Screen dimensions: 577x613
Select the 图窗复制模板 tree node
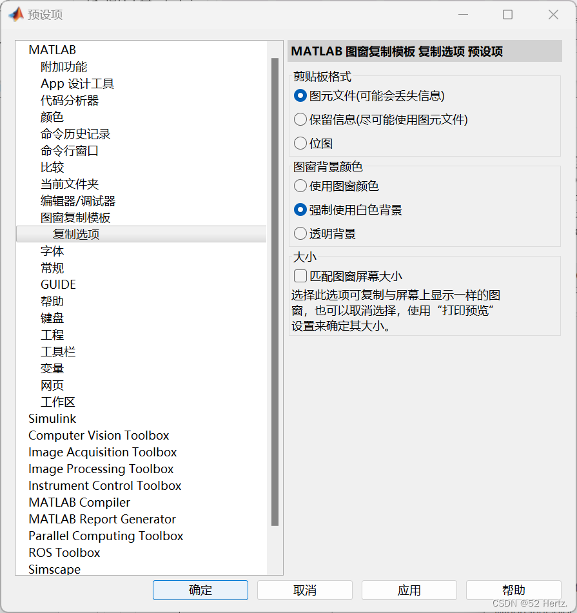pos(75,218)
